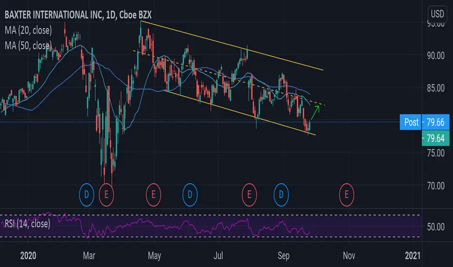Click the upcoming earnings marker near Nov

[347, 195]
